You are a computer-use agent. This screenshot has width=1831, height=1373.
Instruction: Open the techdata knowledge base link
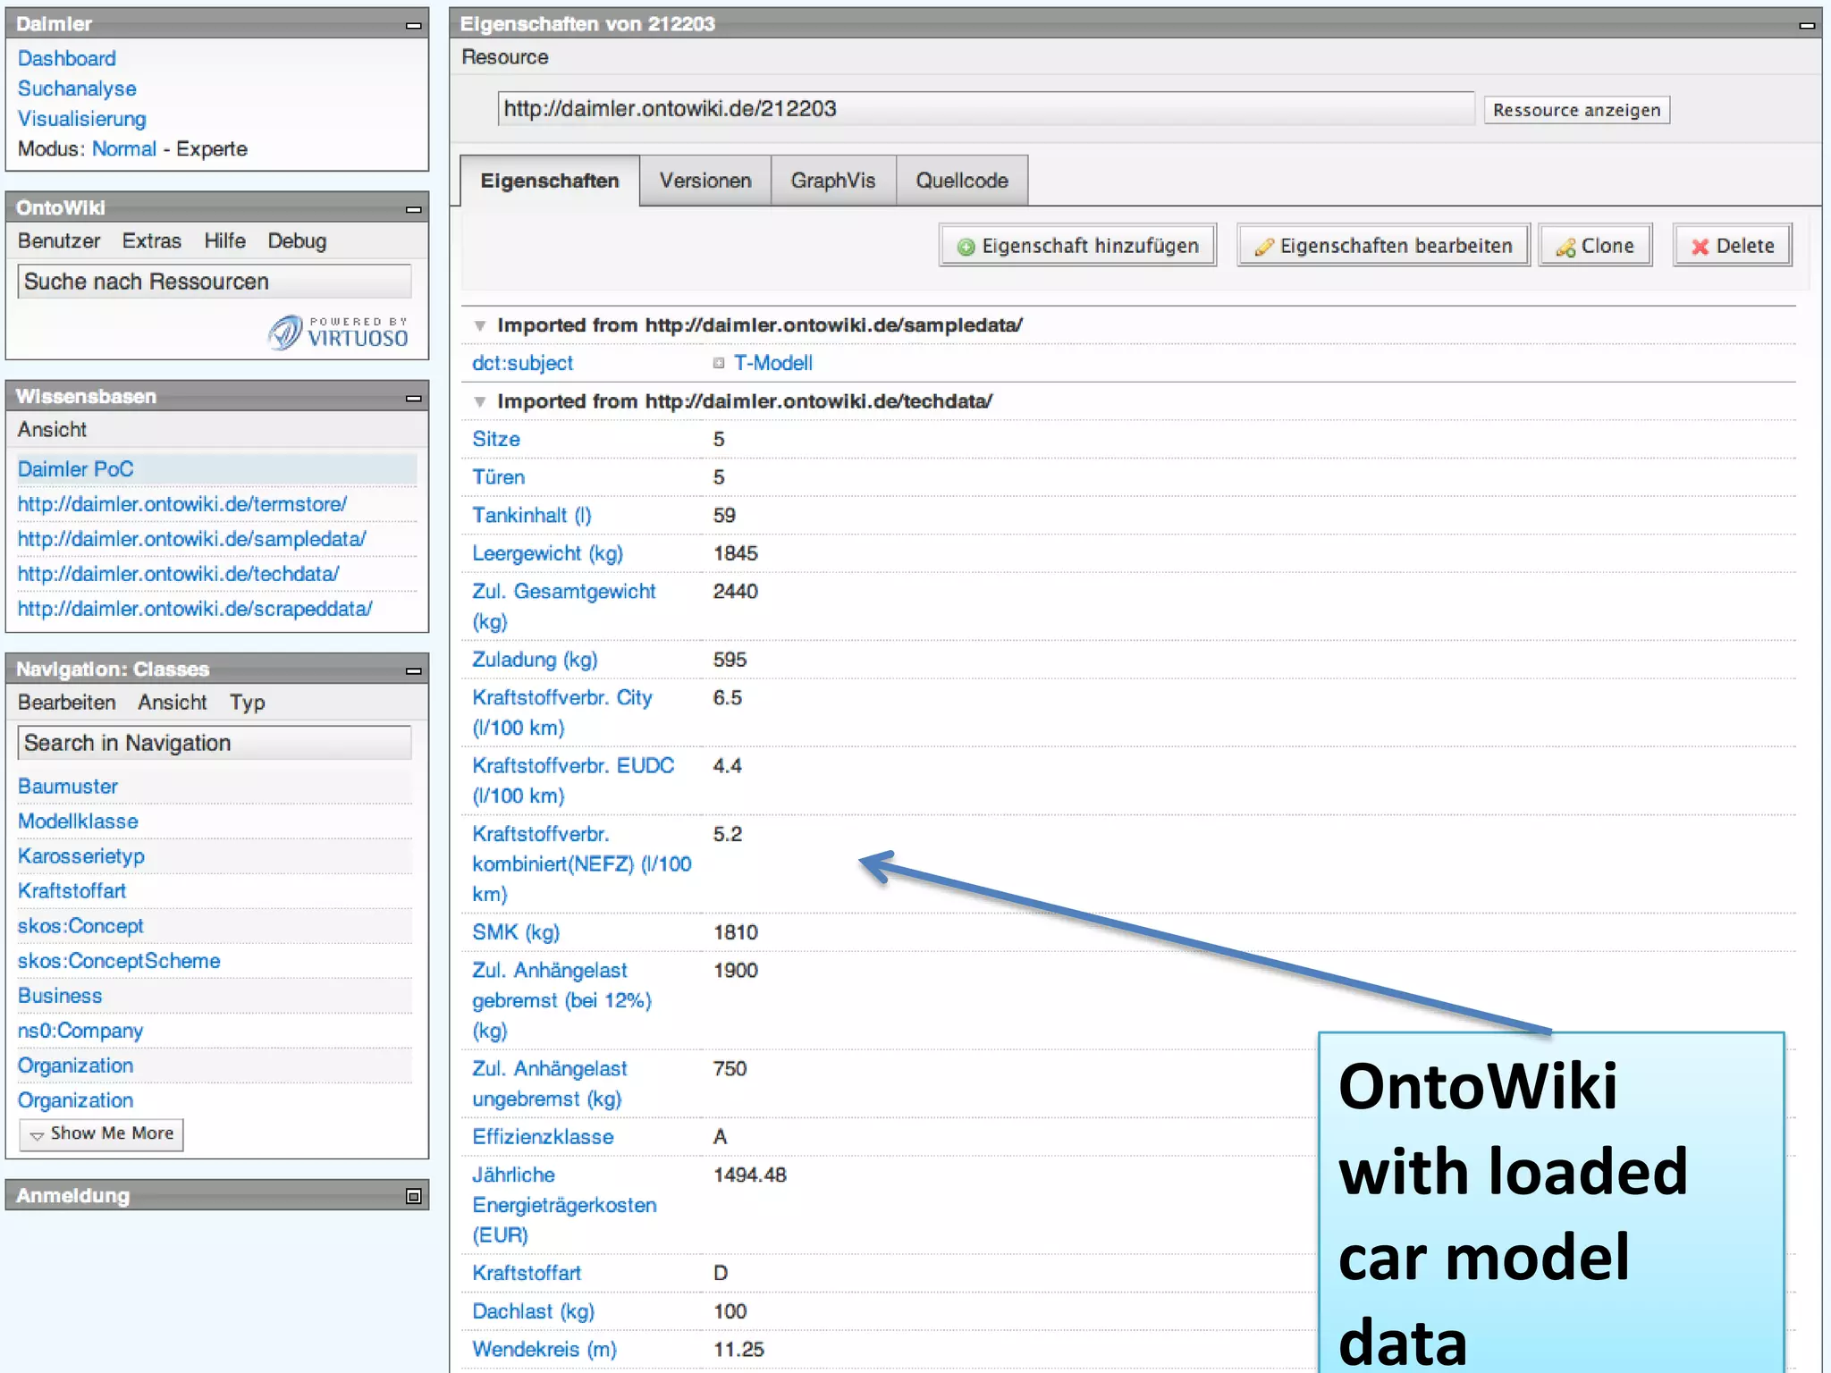pyautogui.click(x=179, y=575)
